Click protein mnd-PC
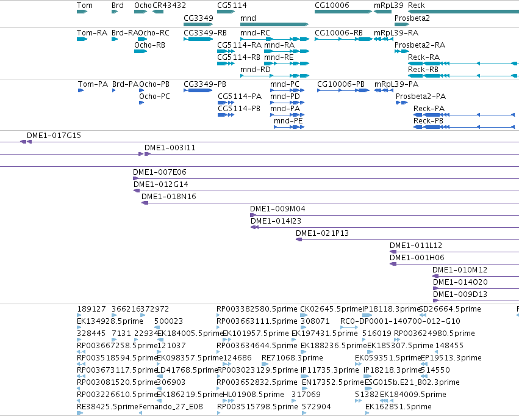519x416 pixels. coord(287,90)
